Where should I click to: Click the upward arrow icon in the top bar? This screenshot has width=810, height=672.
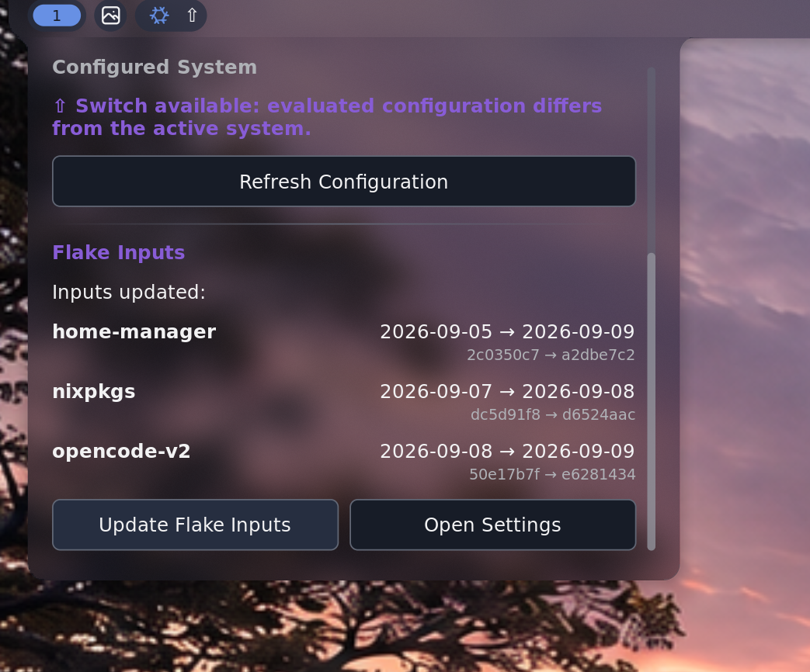[x=192, y=16]
